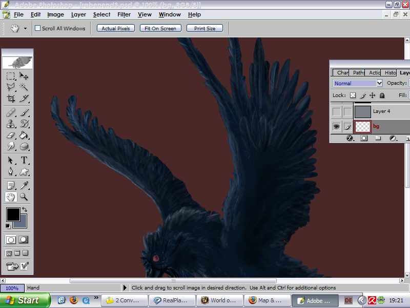Select the Smudge tool

coord(10,146)
